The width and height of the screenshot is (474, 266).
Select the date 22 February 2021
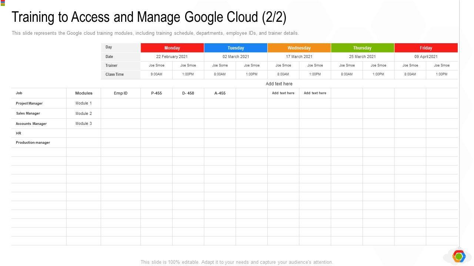172,57
